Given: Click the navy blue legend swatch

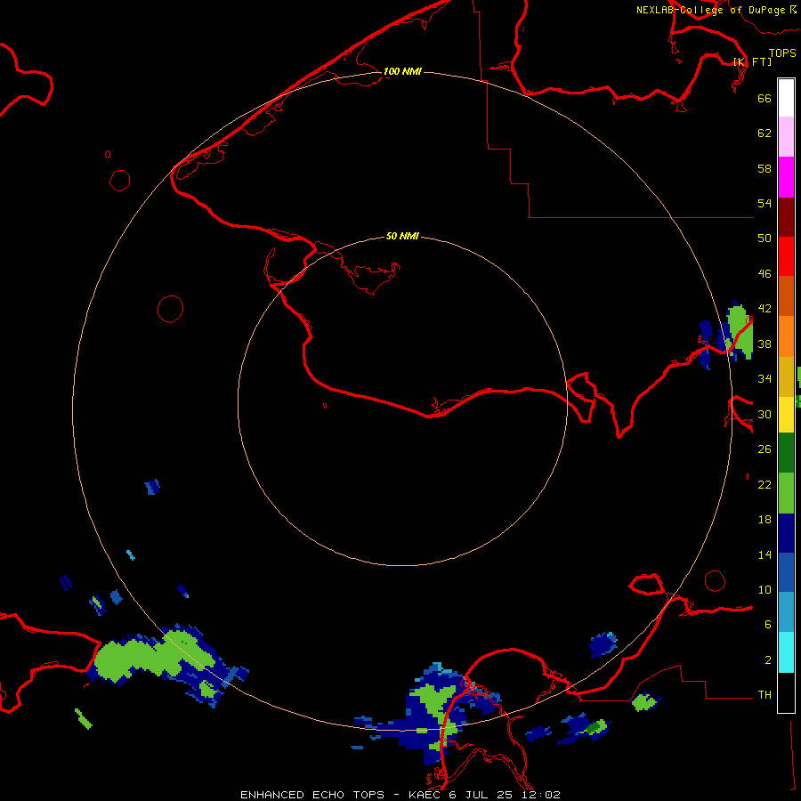Looking at the screenshot, I should click(x=786, y=533).
